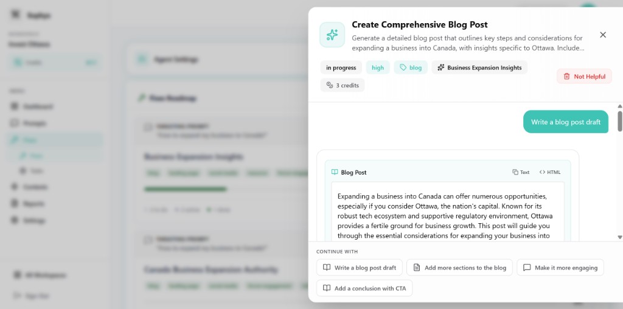Viewport: 623px width, 309px height.
Task: Click the trash icon in Not Helpful
Action: click(566, 76)
